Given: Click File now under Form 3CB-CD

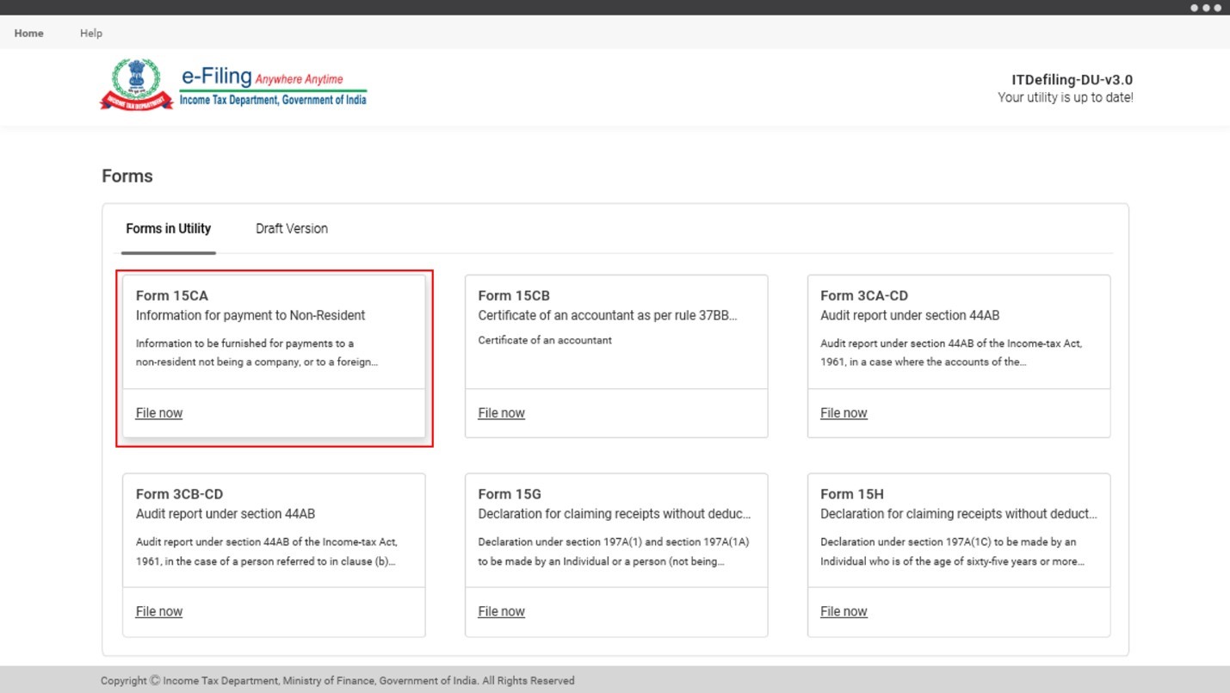Looking at the screenshot, I should (x=159, y=612).
